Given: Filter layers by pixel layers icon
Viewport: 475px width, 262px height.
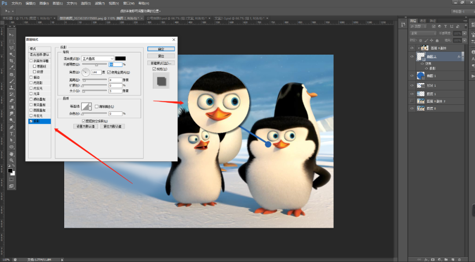Looking at the screenshot, I should click(434, 26).
